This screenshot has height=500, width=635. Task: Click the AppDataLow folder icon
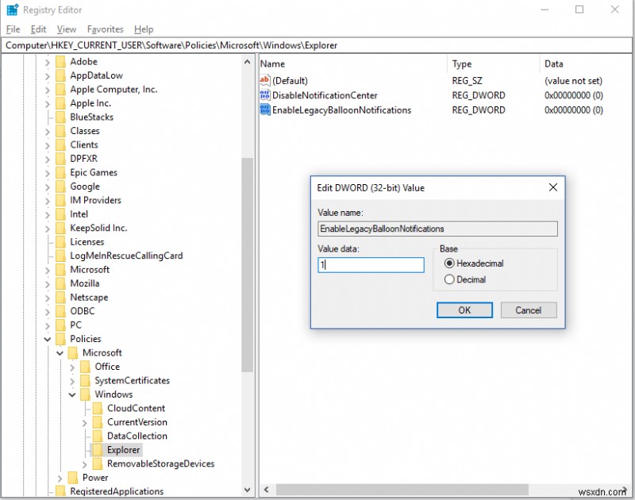point(60,75)
